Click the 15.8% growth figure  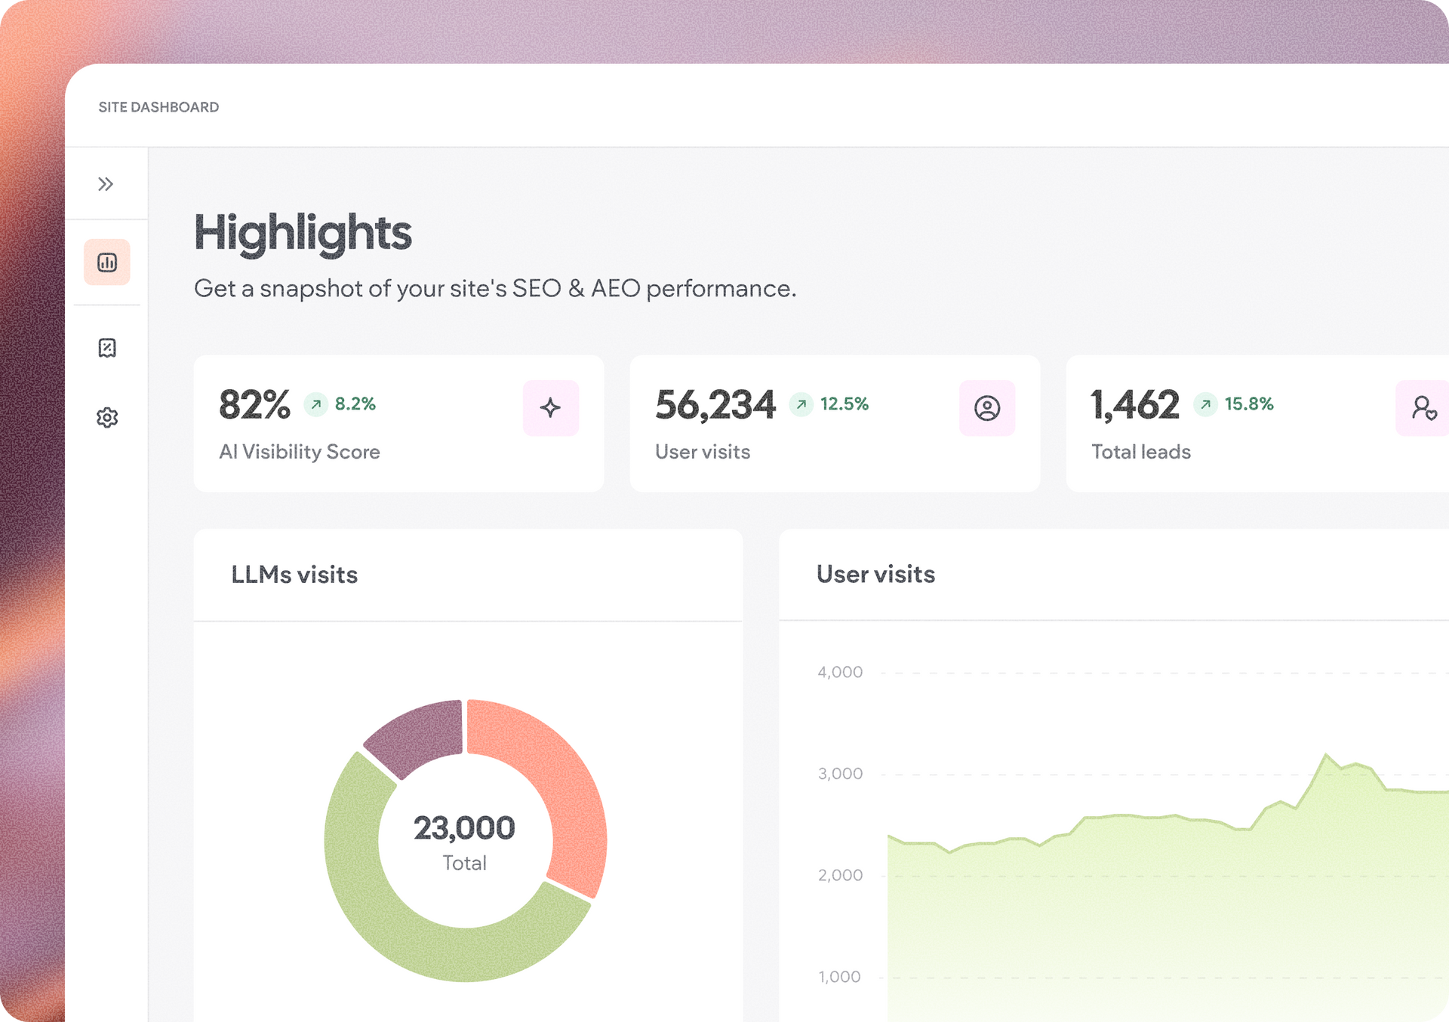[1249, 404]
